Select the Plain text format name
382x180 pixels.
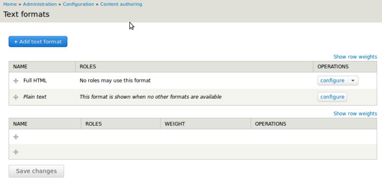(x=34, y=97)
